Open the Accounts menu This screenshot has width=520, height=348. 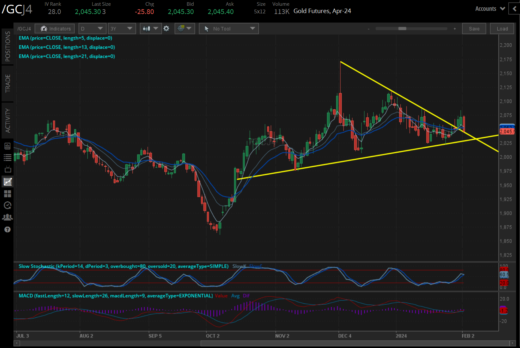click(488, 9)
